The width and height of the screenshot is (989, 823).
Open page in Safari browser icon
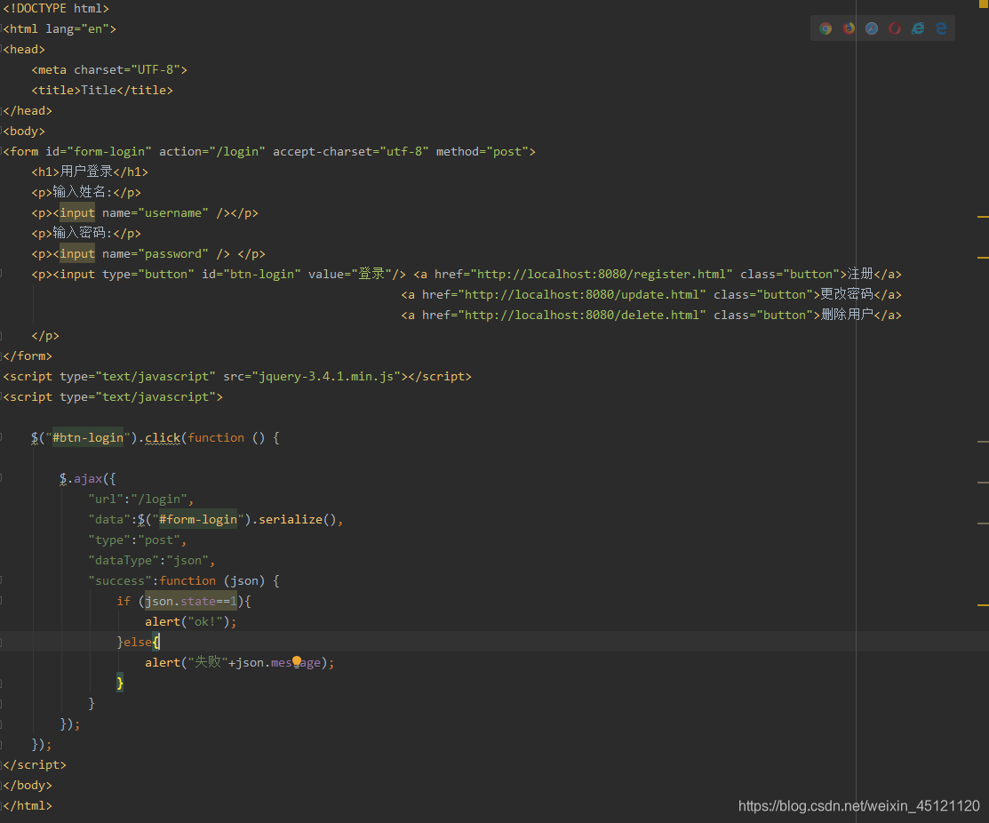tap(872, 28)
